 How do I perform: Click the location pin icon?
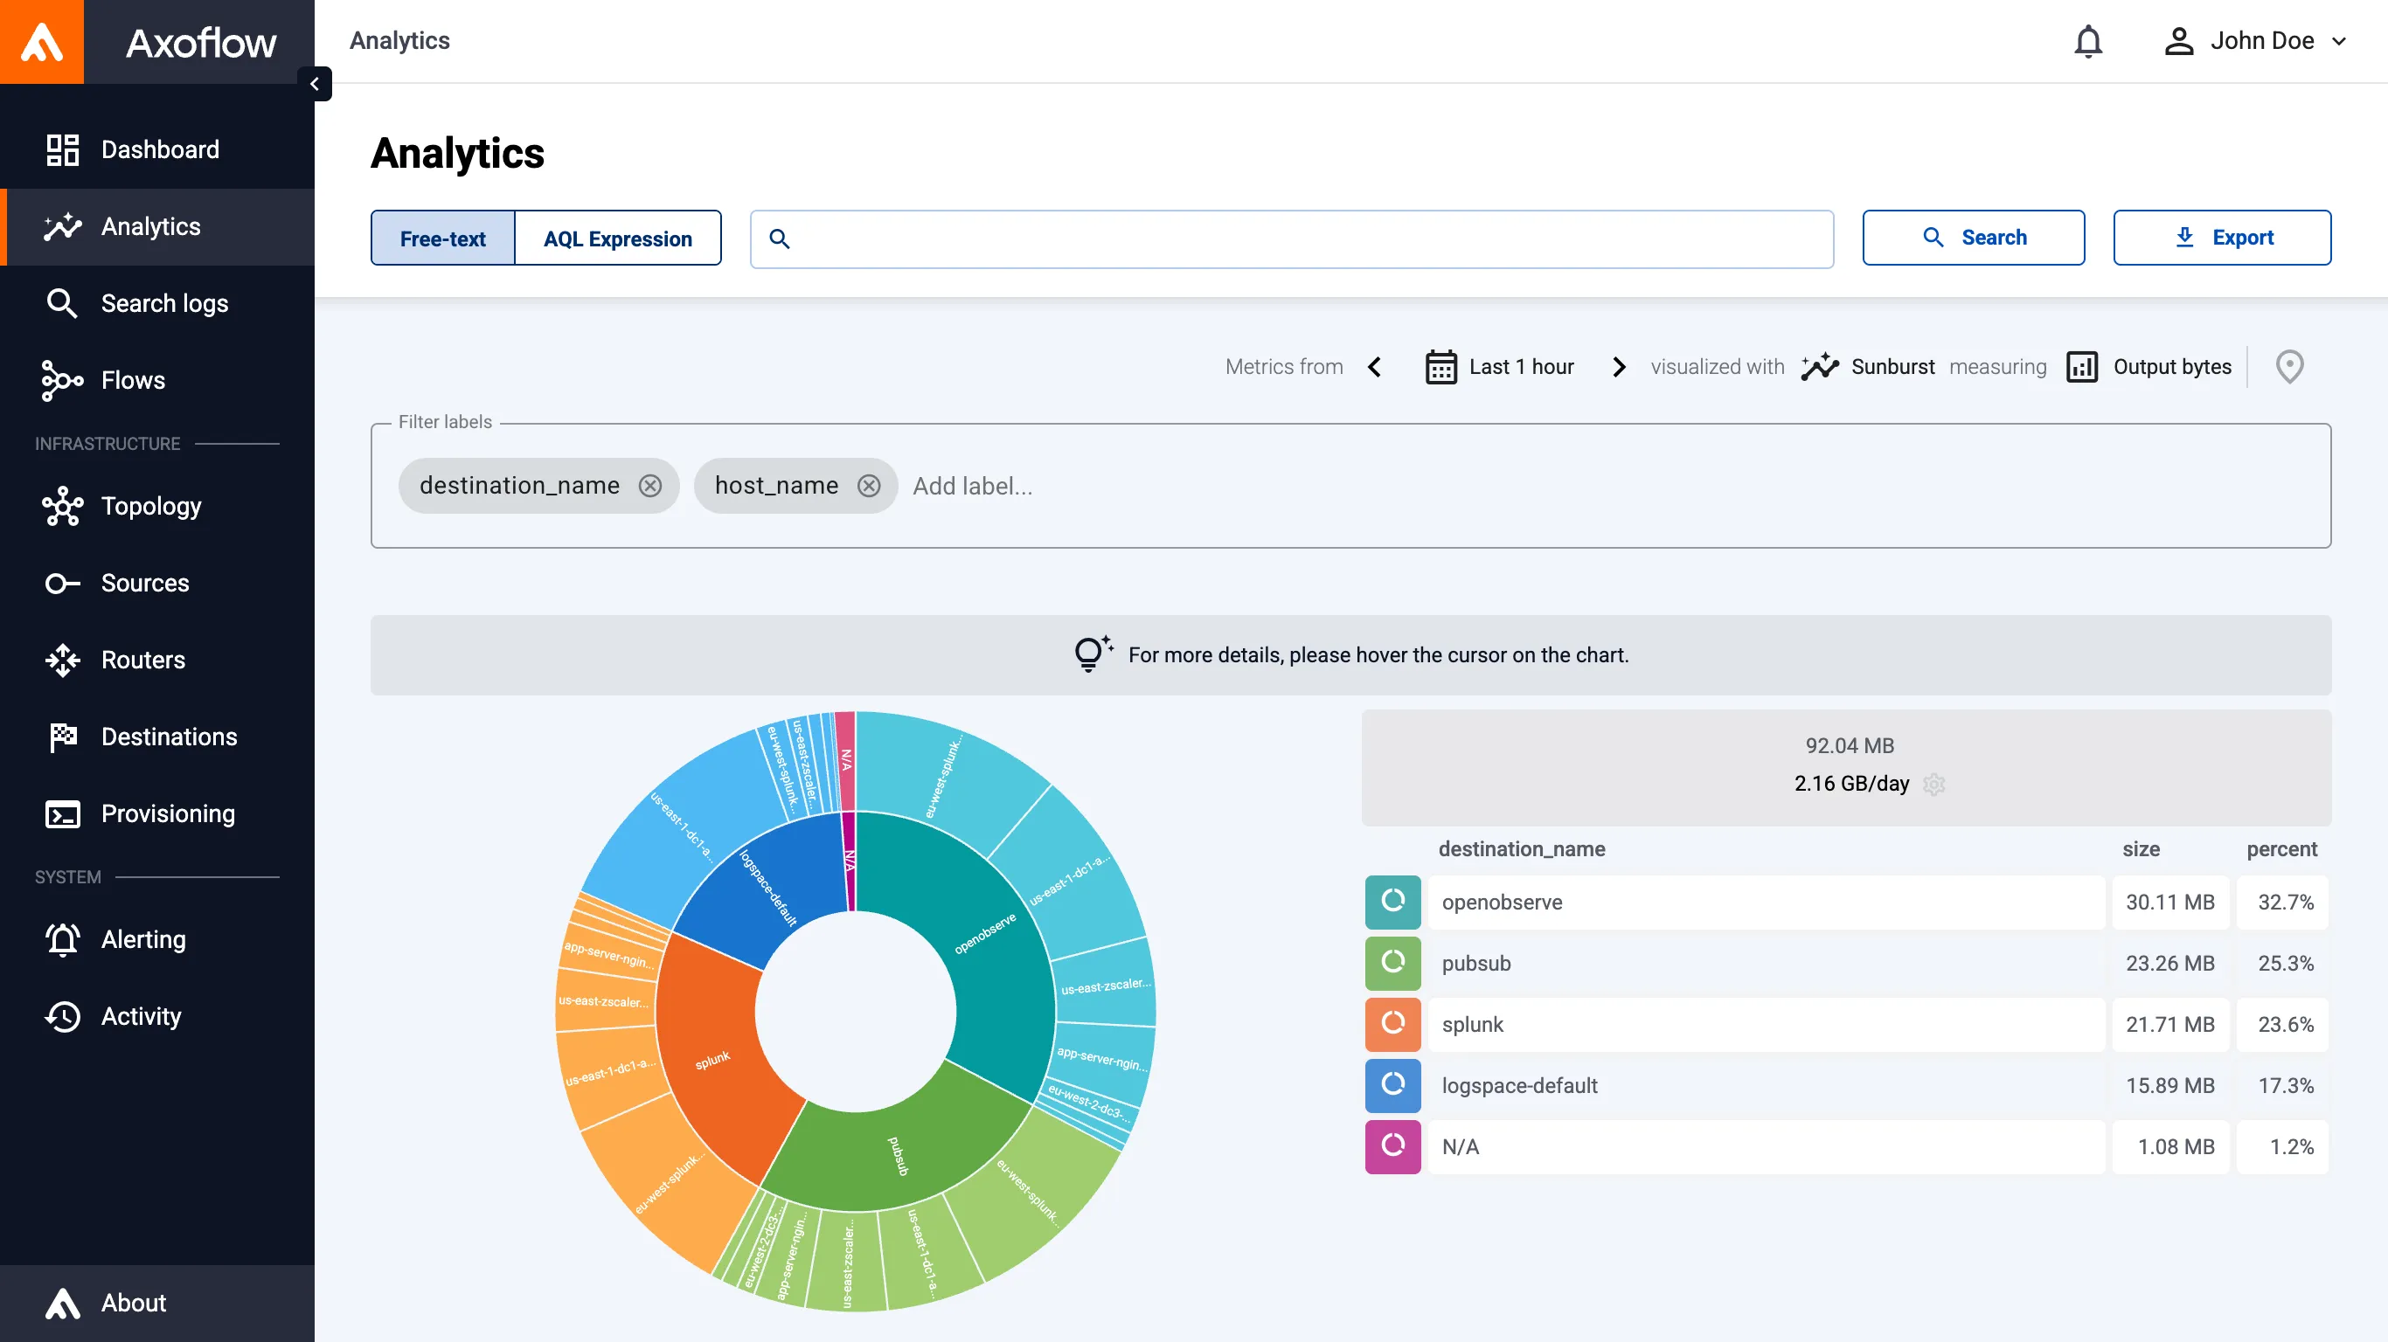point(2289,367)
